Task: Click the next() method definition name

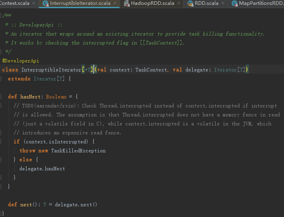Action: click(x=26, y=204)
